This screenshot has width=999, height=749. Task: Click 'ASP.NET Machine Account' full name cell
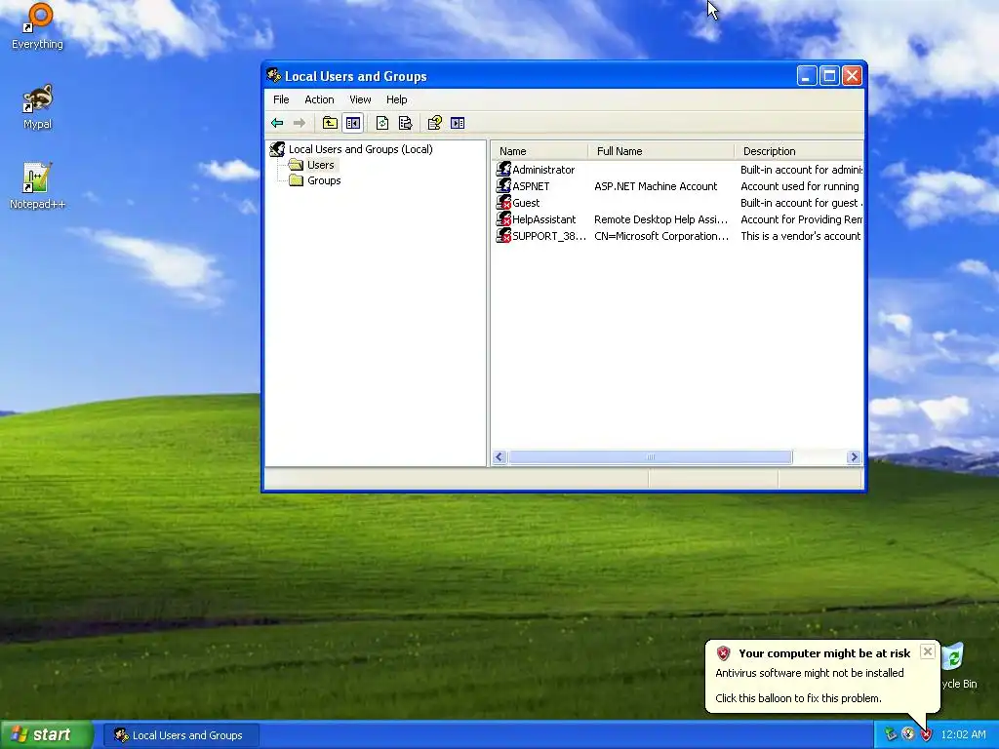pos(656,186)
